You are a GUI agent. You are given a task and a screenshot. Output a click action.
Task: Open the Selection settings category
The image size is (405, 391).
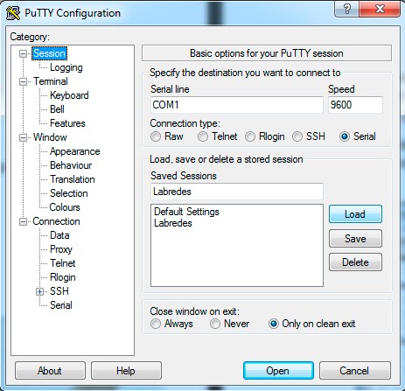(x=69, y=193)
